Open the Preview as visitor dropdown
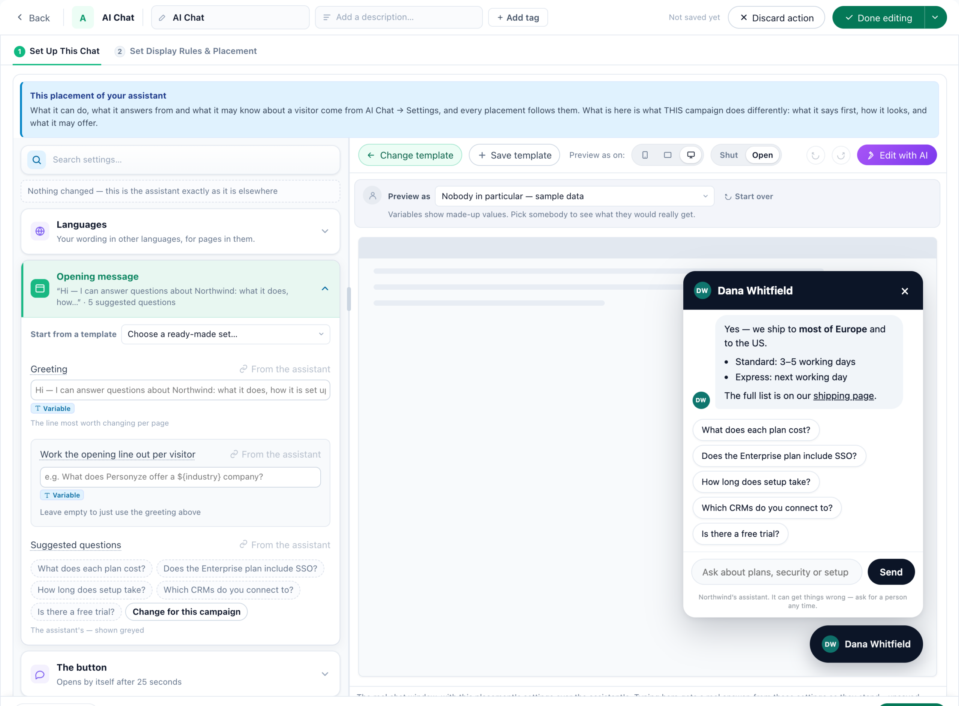The image size is (959, 706). tap(574, 196)
